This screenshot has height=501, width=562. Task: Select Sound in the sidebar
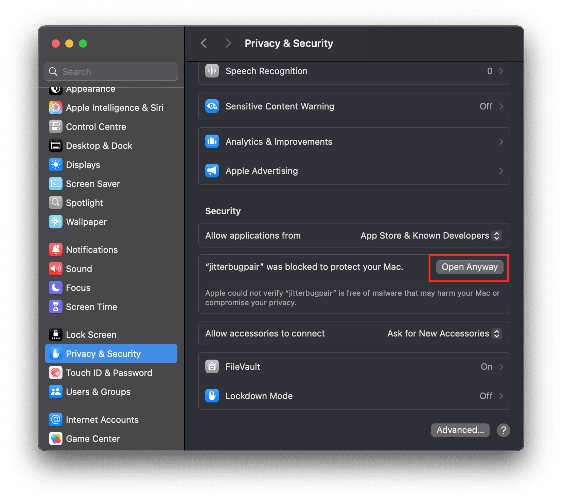(x=79, y=269)
